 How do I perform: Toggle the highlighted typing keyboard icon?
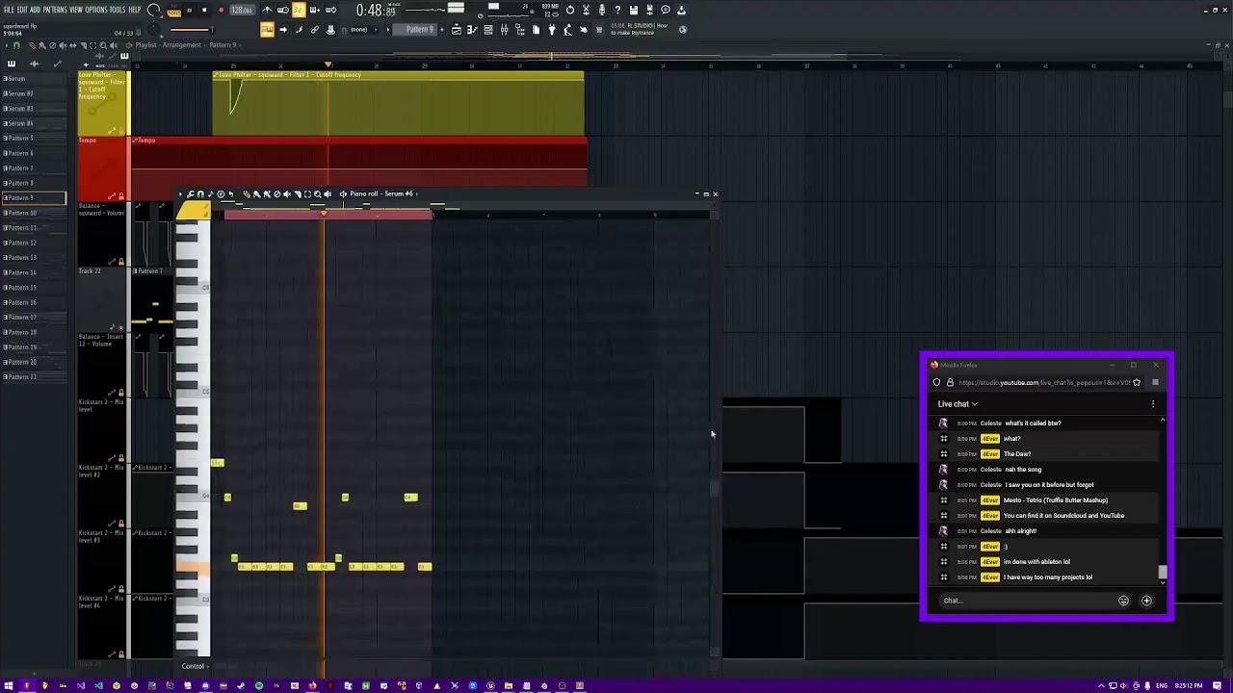[x=267, y=29]
